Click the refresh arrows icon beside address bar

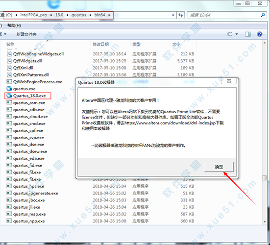(x=180, y=15)
